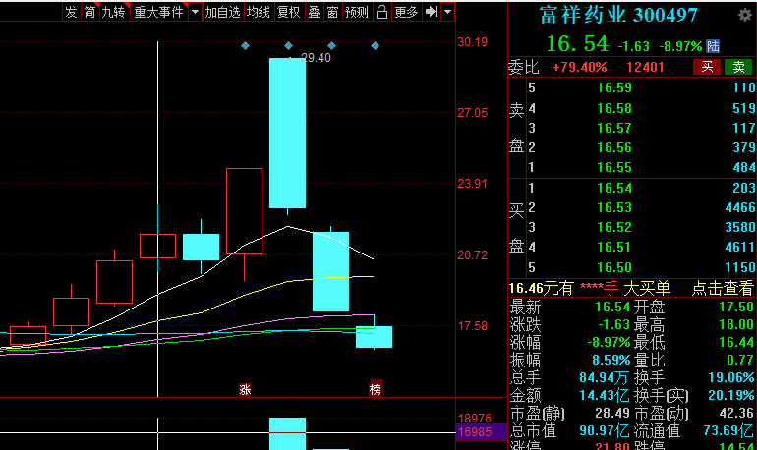This screenshot has height=450, width=757.
Task: Click the 张 marker below the chart
Action: click(x=245, y=390)
